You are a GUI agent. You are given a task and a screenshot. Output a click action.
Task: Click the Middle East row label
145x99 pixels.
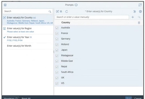(x=67, y=61)
